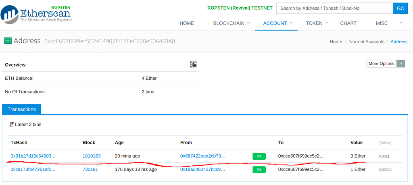Click the 3 Ether value cell
This screenshot has height=185, width=413.
click(358, 156)
